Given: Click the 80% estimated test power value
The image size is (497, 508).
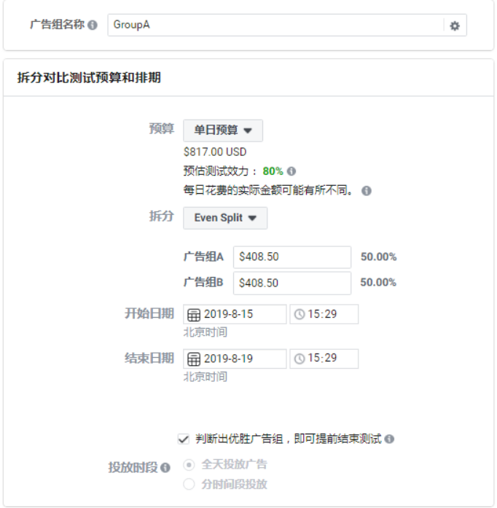Looking at the screenshot, I should [273, 171].
